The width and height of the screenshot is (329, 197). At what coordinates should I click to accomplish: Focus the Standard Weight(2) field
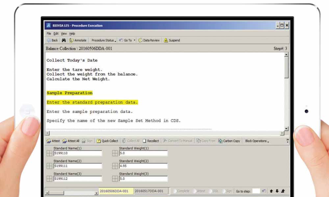143,166
